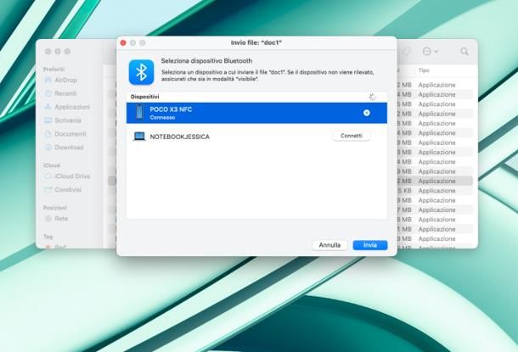Close the Invio file dialog with the red button

click(x=123, y=43)
